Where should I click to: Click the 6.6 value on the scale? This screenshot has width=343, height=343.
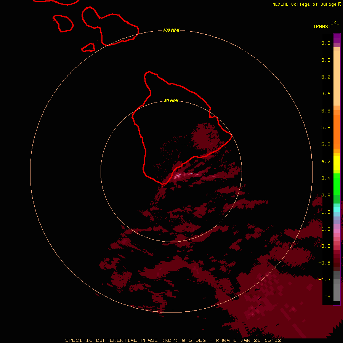tap(326, 111)
